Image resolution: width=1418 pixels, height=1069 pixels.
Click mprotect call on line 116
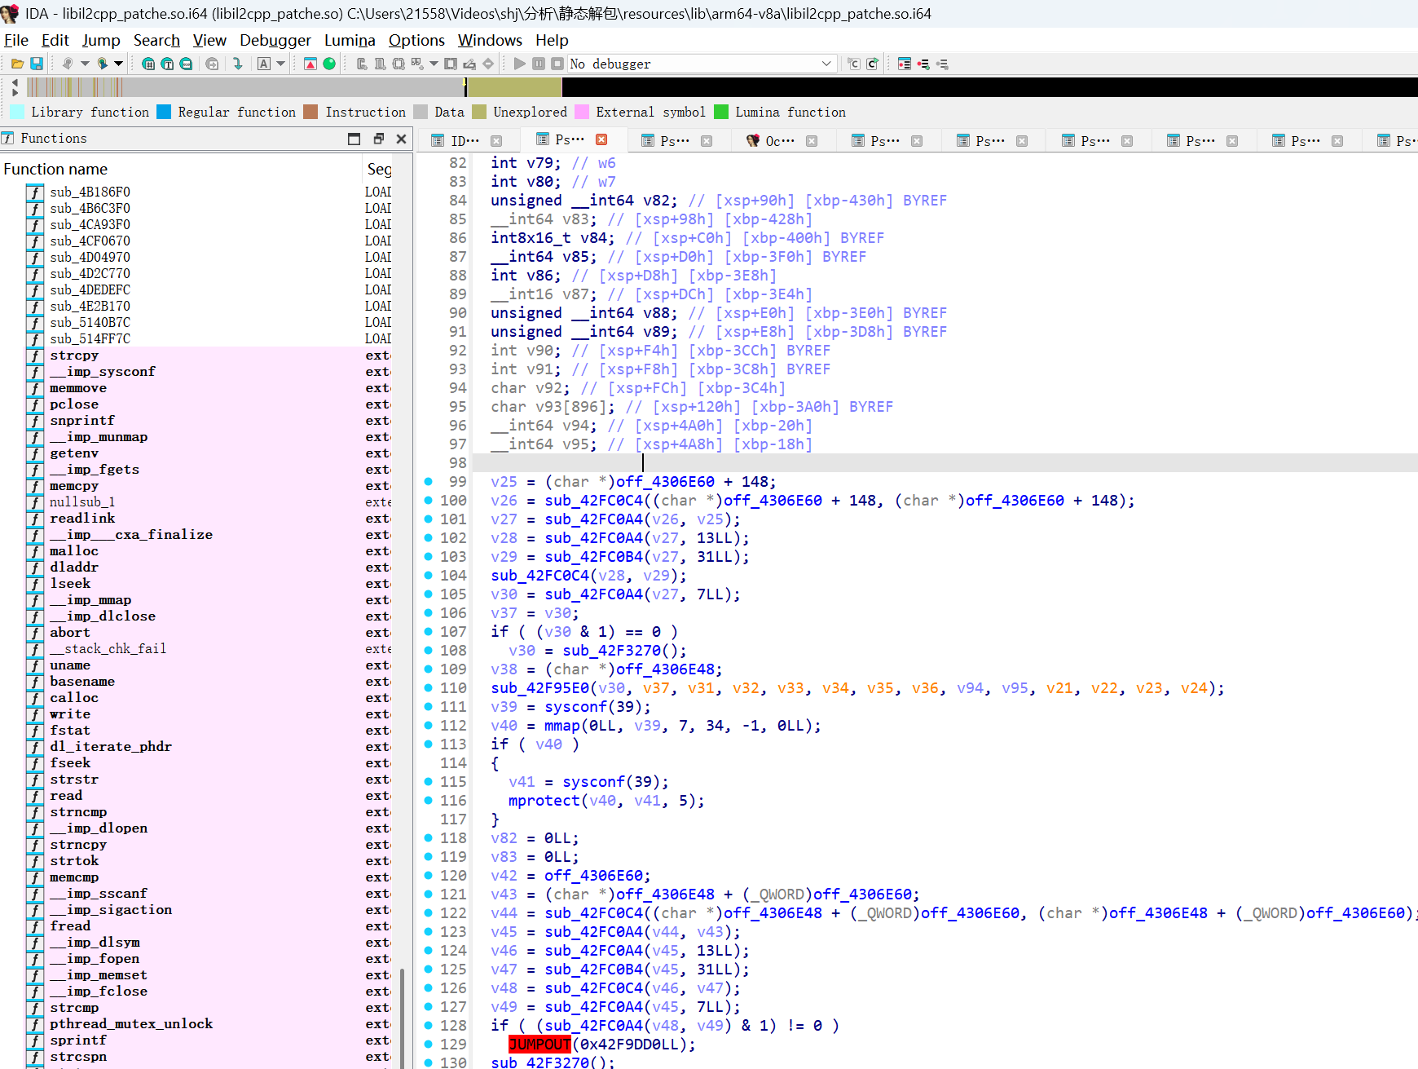544,801
